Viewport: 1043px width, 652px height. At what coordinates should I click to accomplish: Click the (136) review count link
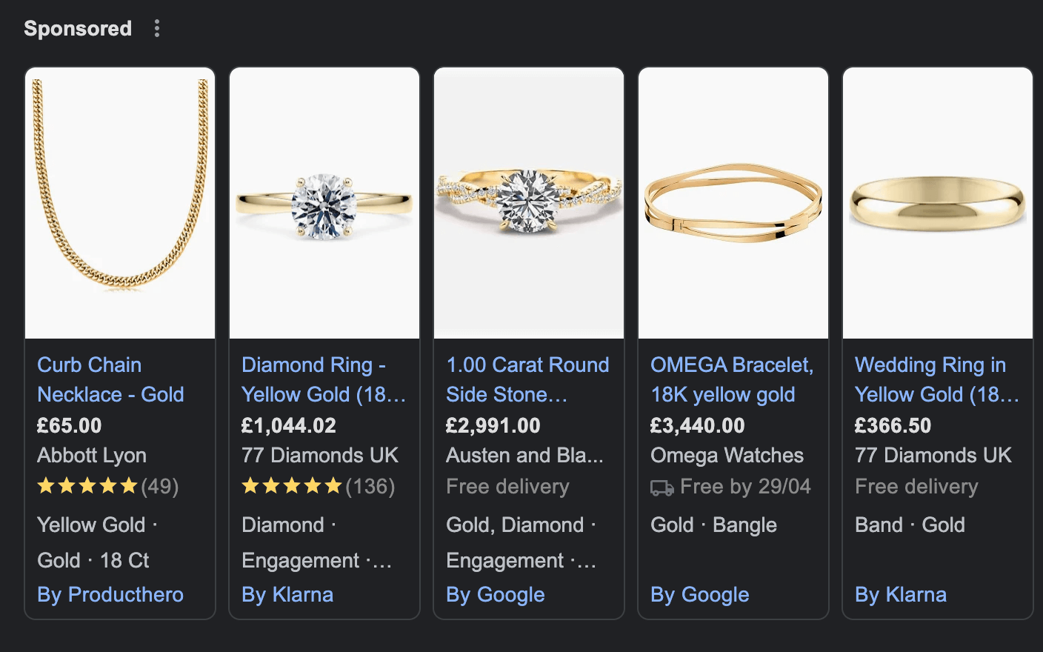[370, 486]
